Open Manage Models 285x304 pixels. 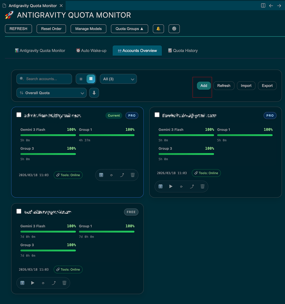point(88,29)
